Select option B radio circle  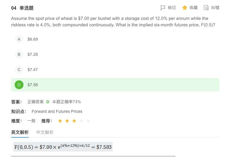19,54
